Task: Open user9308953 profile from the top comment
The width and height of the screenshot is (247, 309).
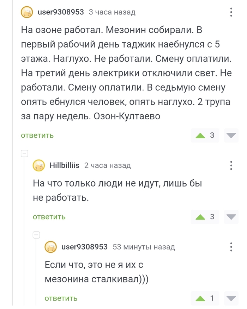Action: pos(61,12)
